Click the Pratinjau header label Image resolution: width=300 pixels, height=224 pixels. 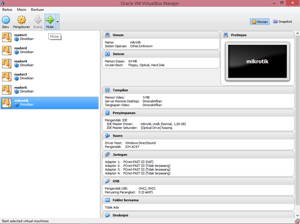(x=239, y=35)
